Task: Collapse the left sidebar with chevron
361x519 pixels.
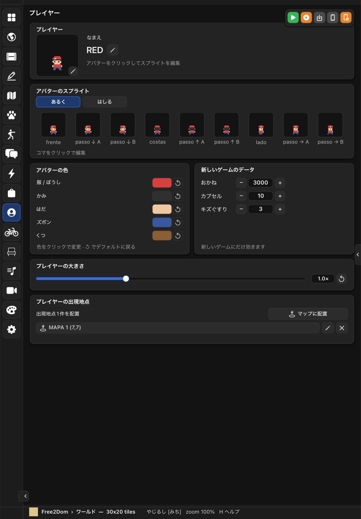Action: coord(26,496)
